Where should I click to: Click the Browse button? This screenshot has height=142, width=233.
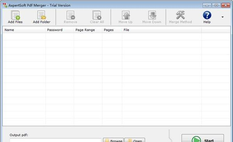113,140
